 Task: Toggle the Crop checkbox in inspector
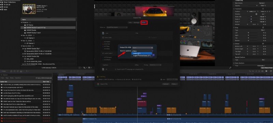click(234, 28)
